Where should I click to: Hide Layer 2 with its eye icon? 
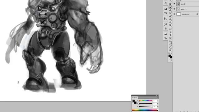coord(174,4)
